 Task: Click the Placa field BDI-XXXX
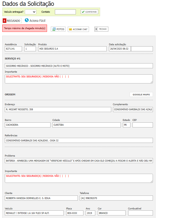[x=75, y=213]
